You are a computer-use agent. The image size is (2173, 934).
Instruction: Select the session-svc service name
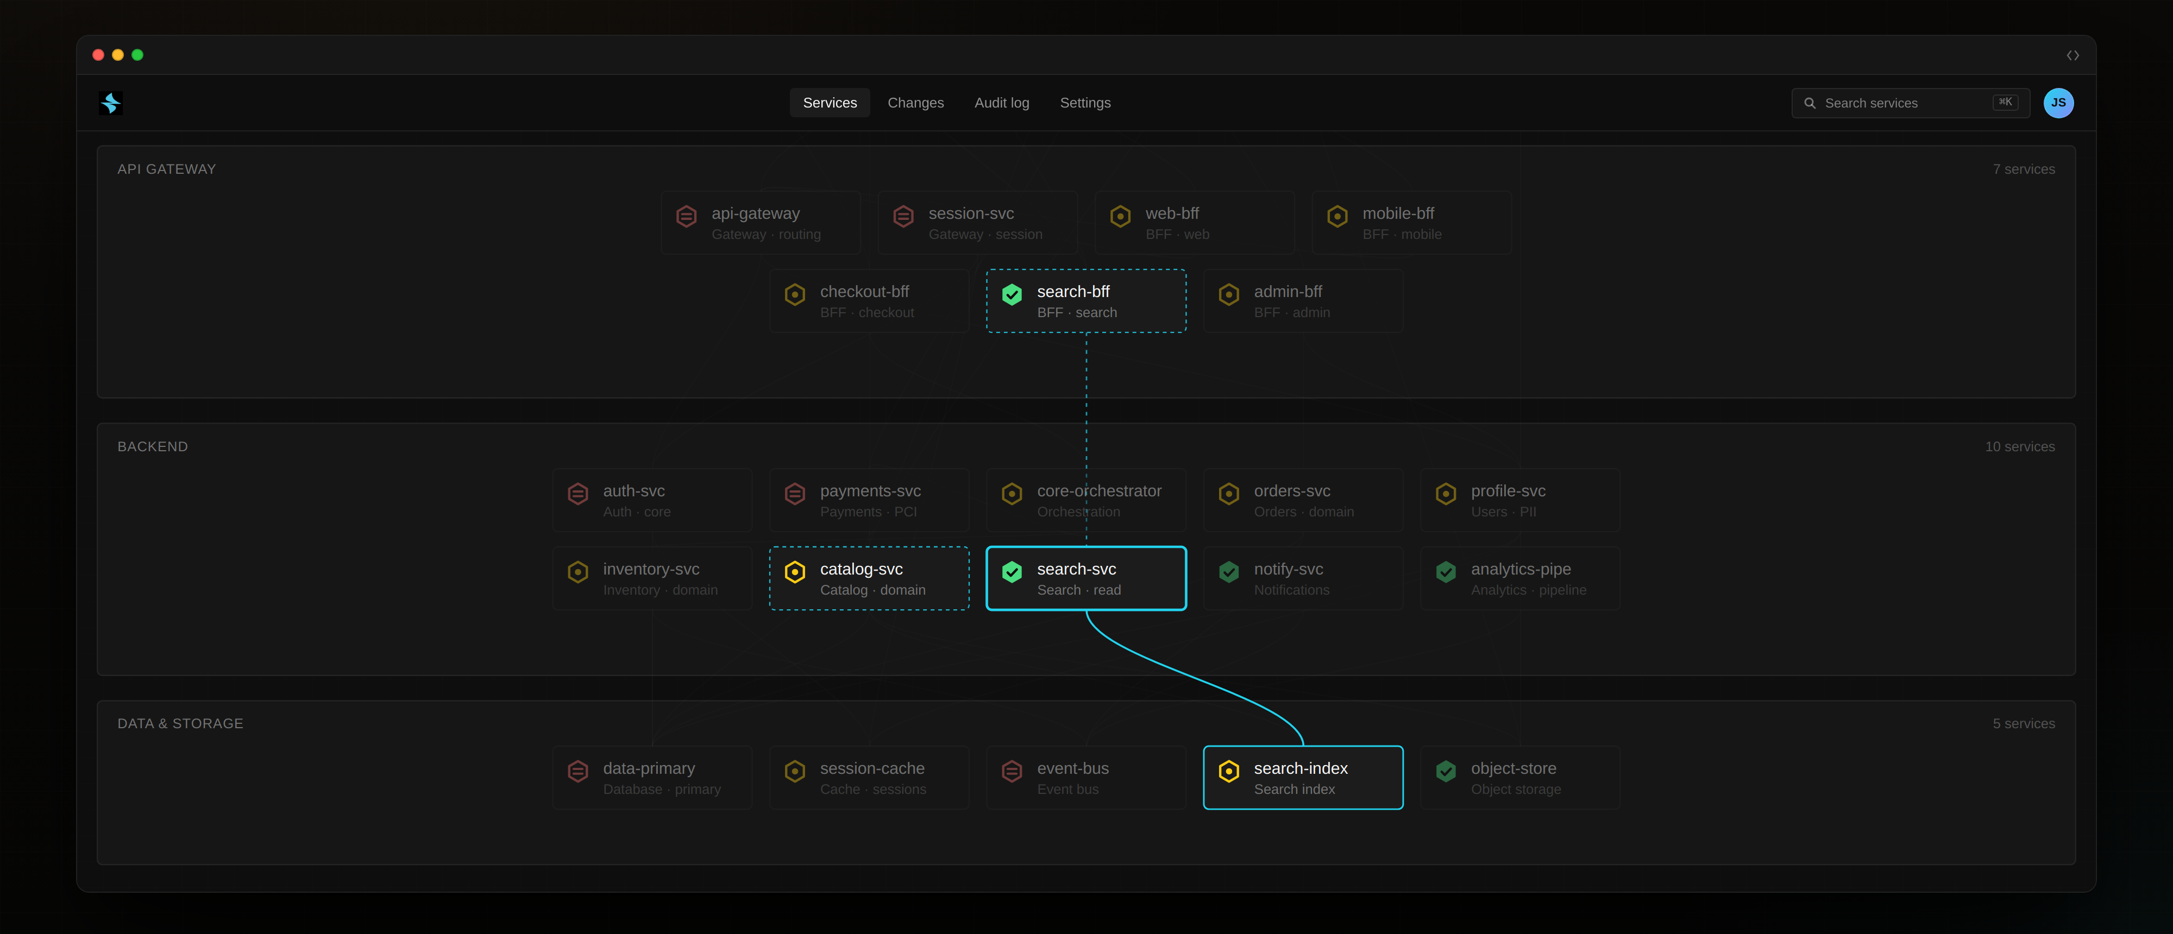click(971, 213)
